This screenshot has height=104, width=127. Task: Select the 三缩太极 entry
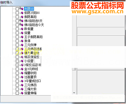coord(30,89)
